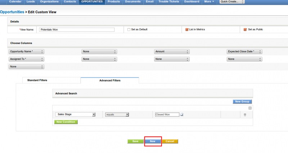Click the New Group button
The width and height of the screenshot is (288, 153).
pos(242,102)
